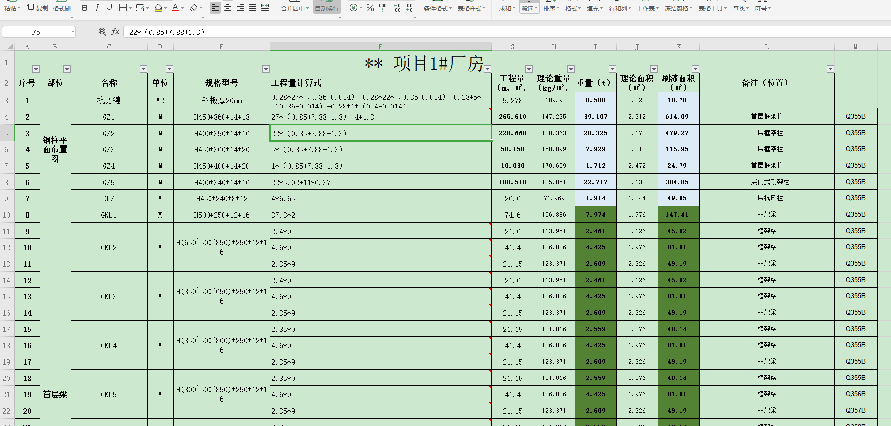Open the 格式 format menu

coord(573,9)
